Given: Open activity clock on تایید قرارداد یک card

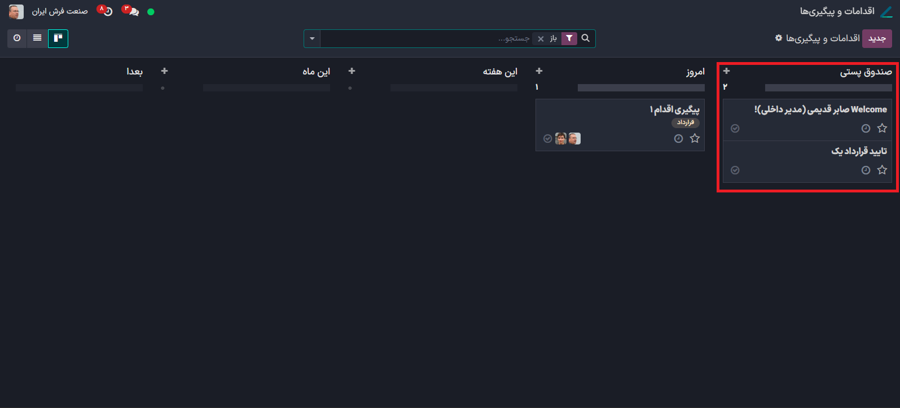Looking at the screenshot, I should pyautogui.click(x=866, y=170).
